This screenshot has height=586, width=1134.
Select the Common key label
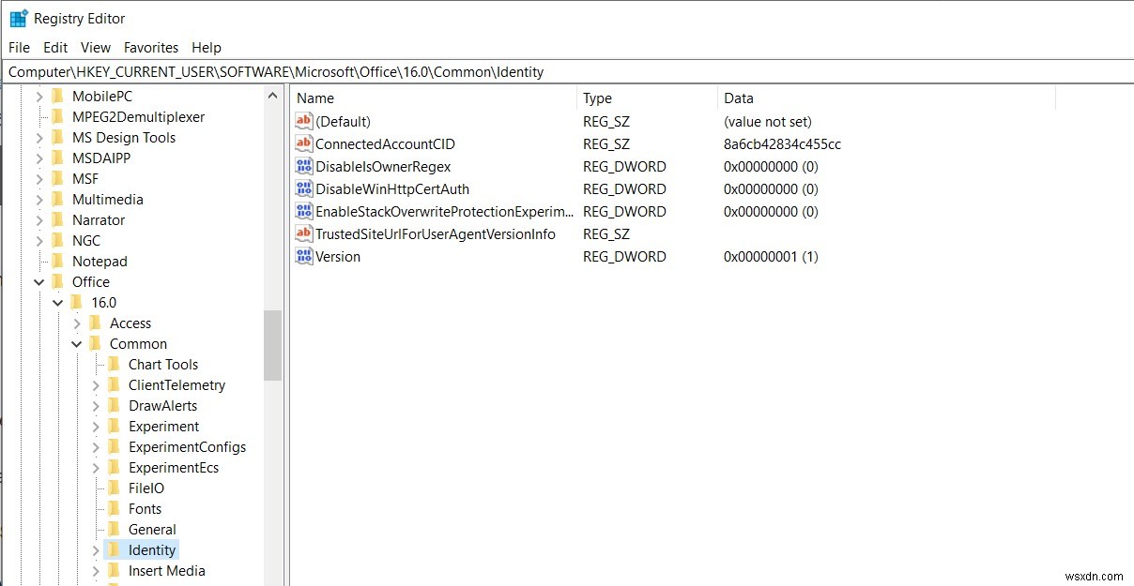(138, 343)
